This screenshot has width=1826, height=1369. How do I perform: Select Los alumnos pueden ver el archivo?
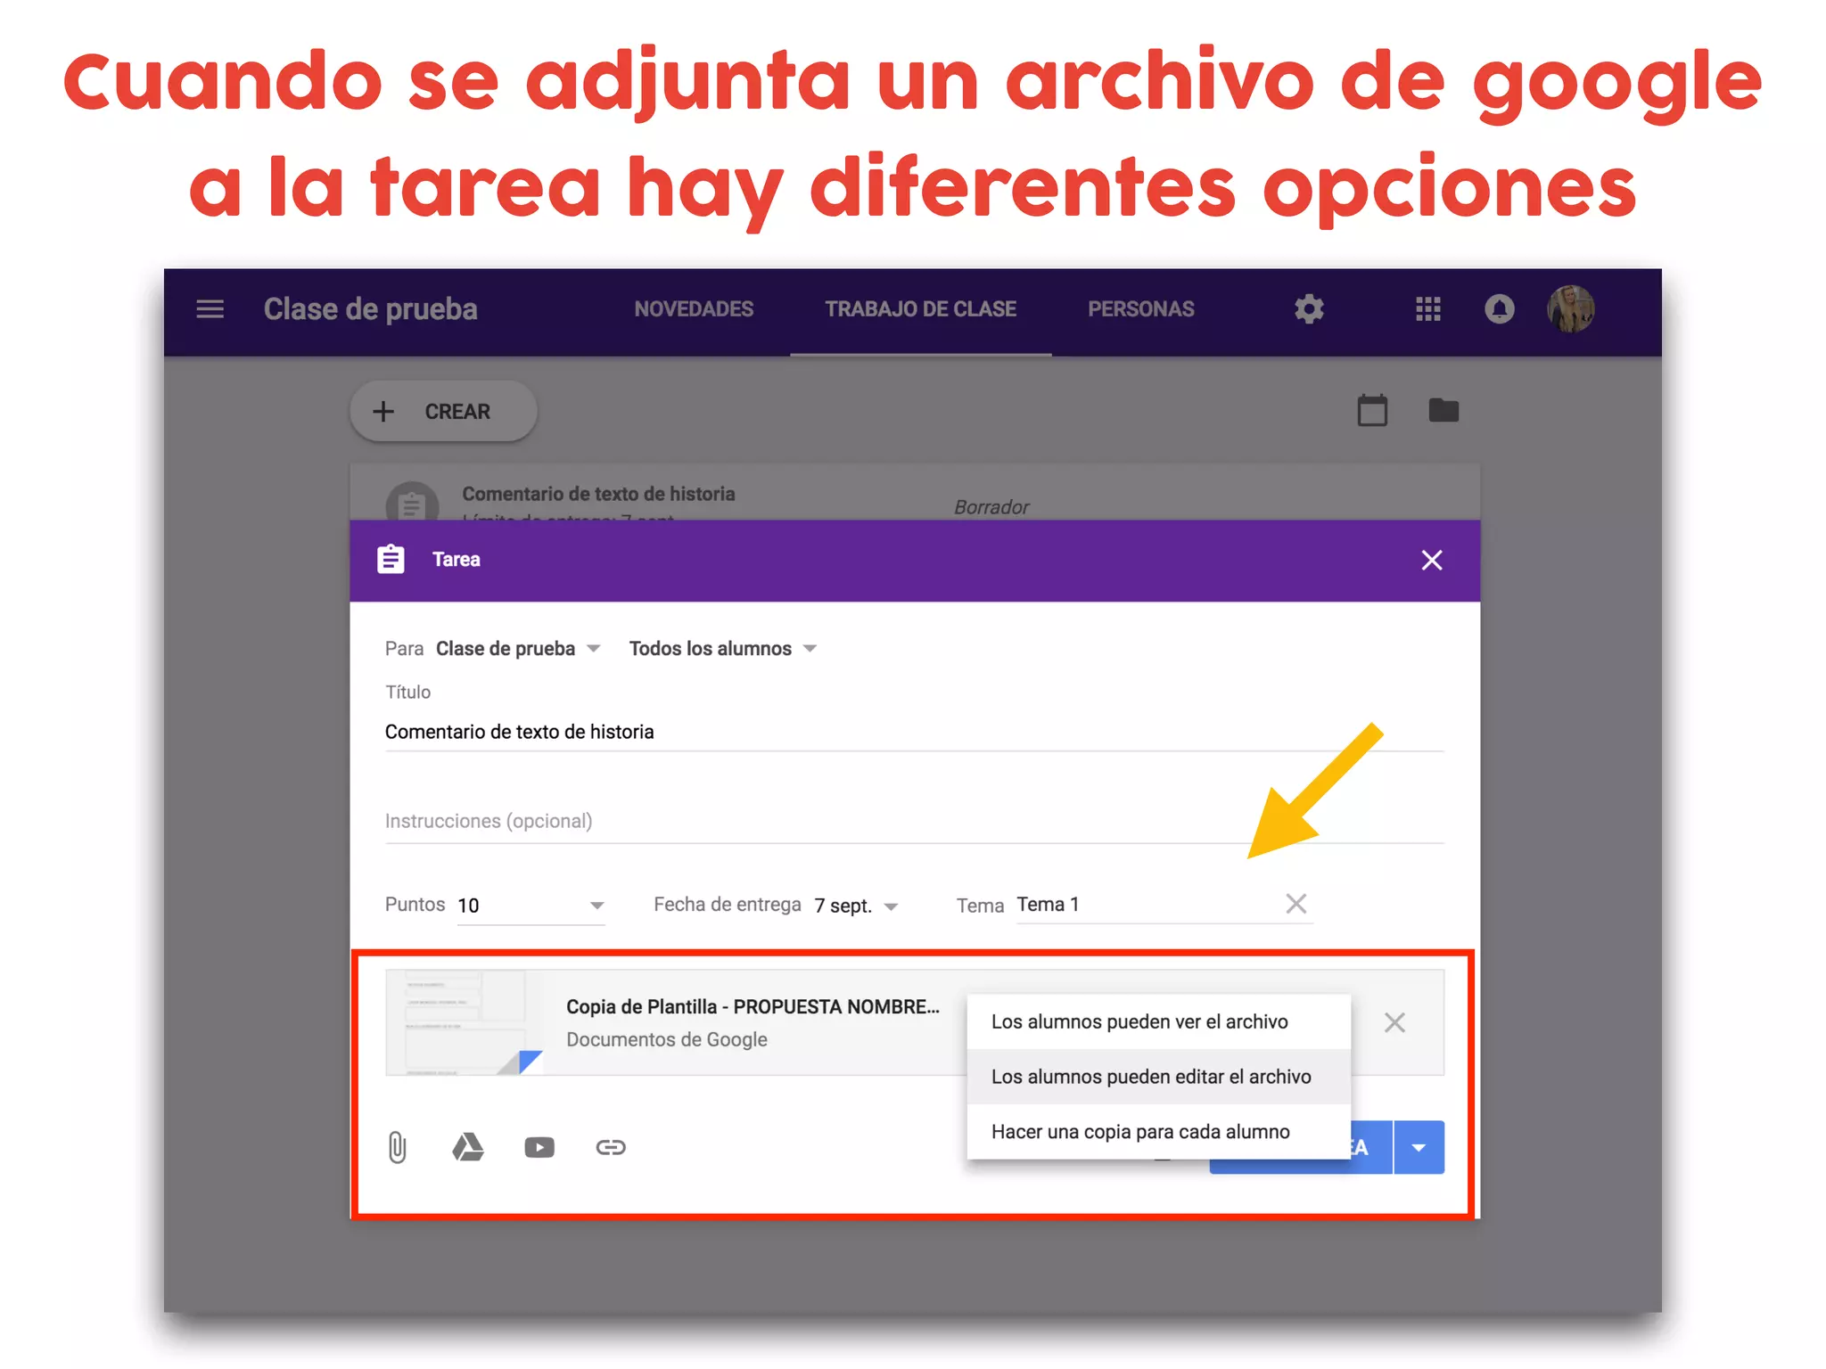pyautogui.click(x=1158, y=1021)
